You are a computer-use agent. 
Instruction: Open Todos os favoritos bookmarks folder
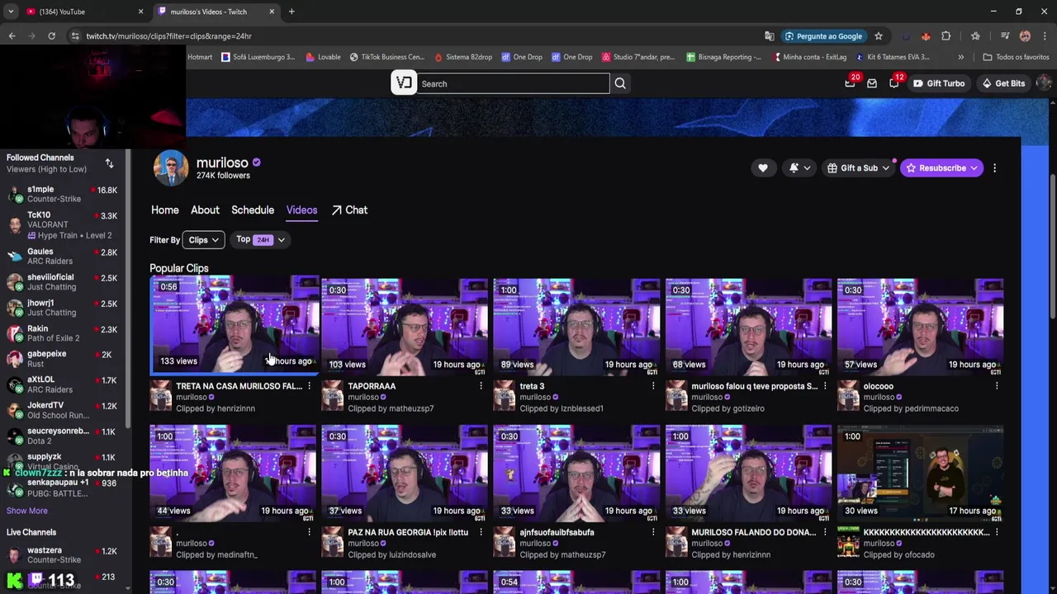tap(1016, 57)
